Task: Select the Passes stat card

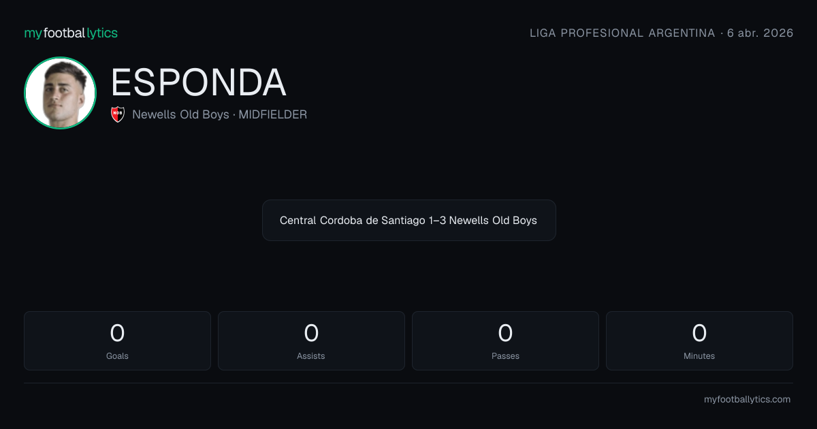Action: pos(505,340)
